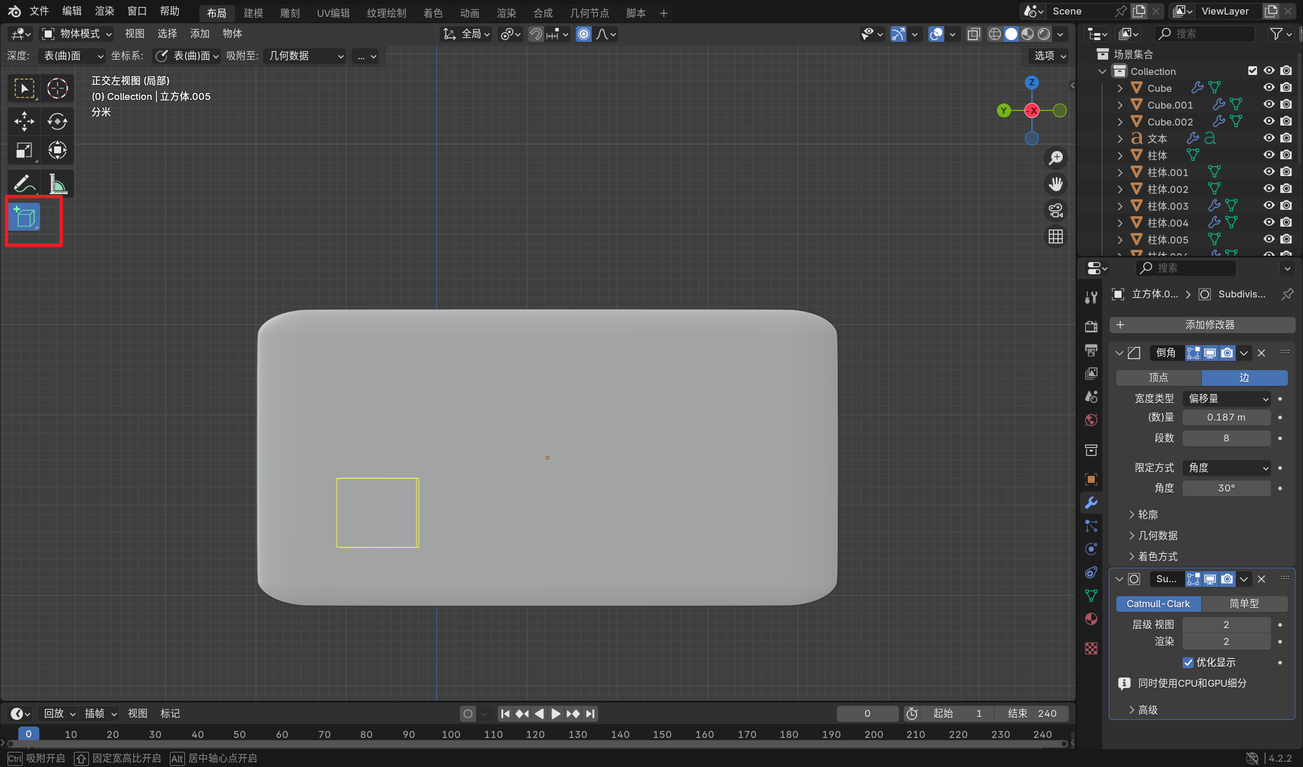Screen dimensions: 1303x767
Task: Toggle the 优化显示 checkbox
Action: [x=1188, y=662]
